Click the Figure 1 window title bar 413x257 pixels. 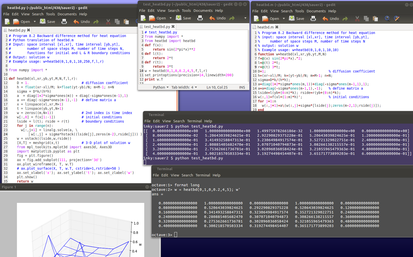coord(75,187)
